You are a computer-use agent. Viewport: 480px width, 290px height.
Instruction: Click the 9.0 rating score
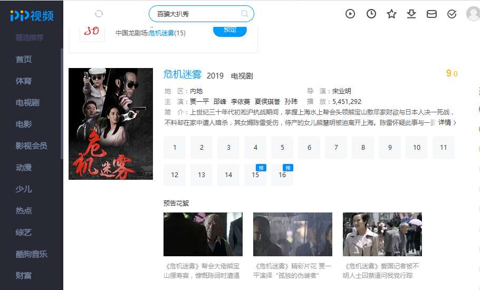[452, 73]
